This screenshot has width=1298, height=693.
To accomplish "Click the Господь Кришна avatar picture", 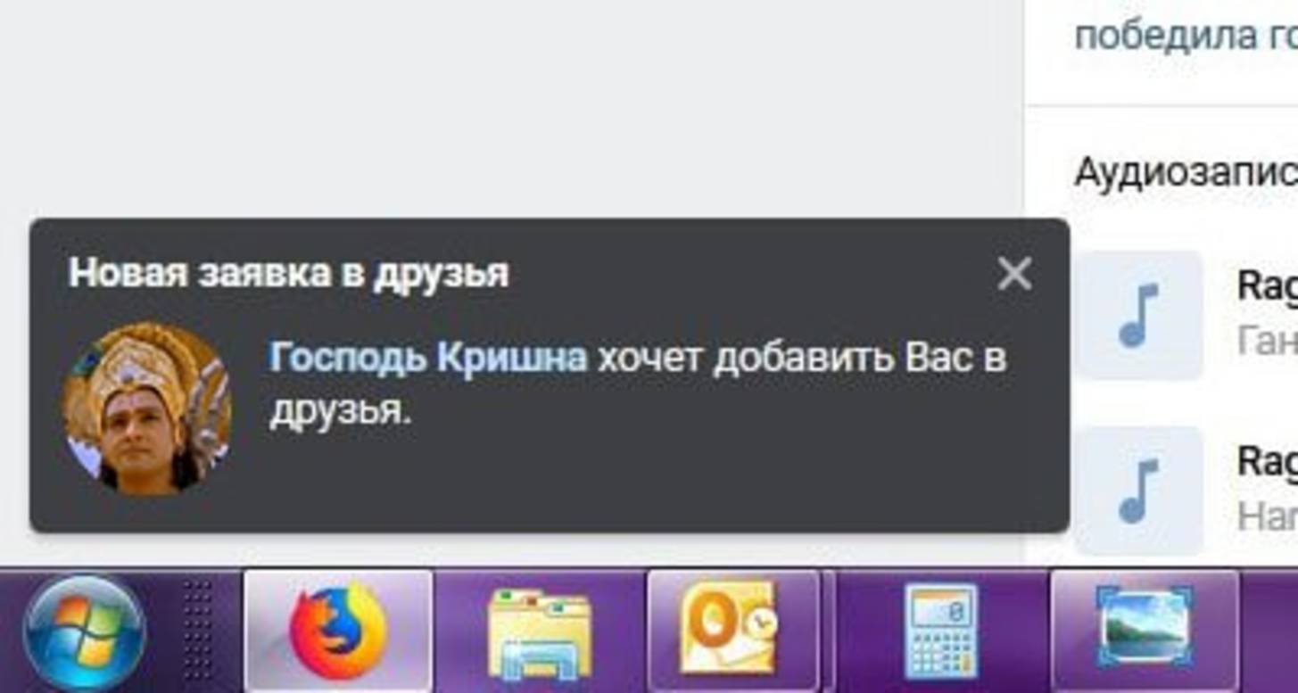I will click(148, 408).
